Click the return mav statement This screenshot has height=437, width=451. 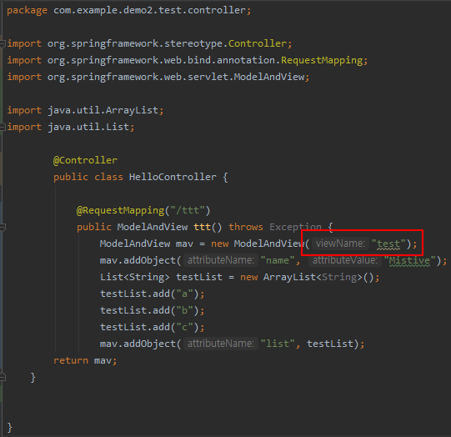[85, 361]
